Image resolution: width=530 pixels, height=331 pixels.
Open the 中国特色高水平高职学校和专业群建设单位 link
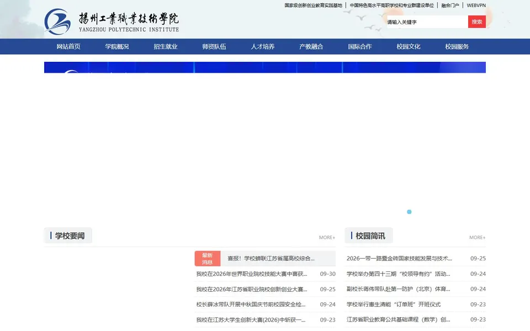pyautogui.click(x=392, y=6)
